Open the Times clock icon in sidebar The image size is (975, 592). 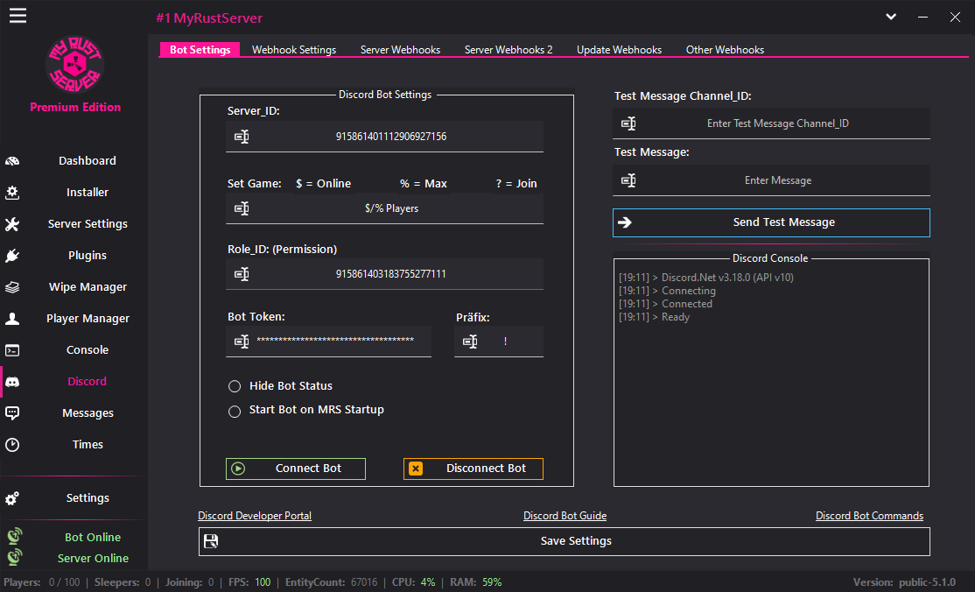click(13, 444)
